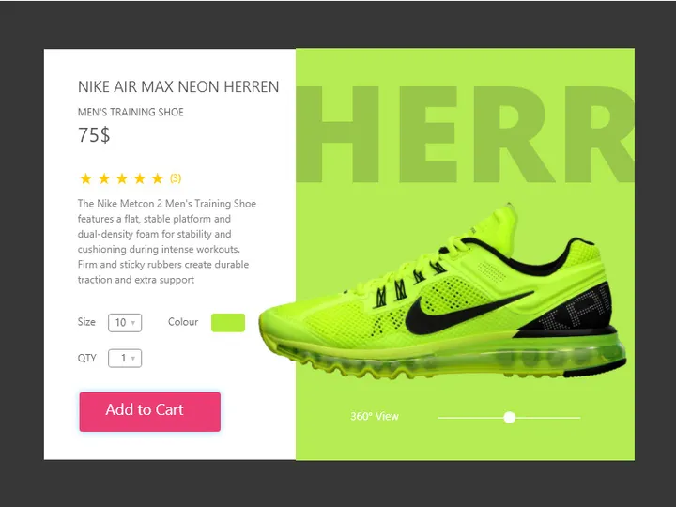Open the (3) reviews count link
The width and height of the screenshot is (676, 507).
[176, 178]
